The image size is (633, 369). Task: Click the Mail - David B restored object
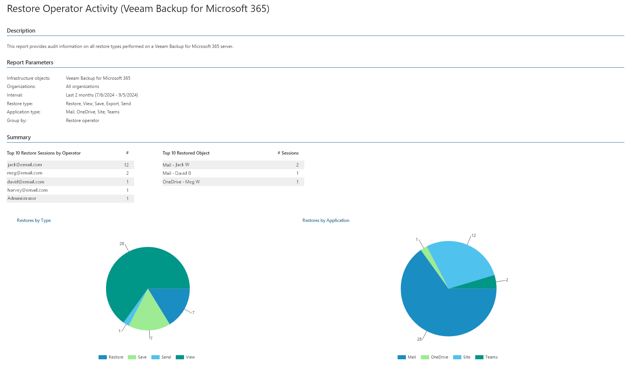pos(233,173)
